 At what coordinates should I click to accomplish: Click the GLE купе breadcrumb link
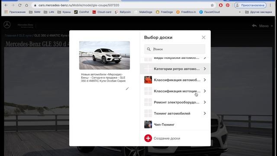coord(25,36)
